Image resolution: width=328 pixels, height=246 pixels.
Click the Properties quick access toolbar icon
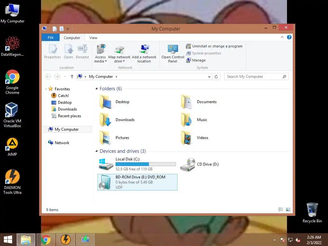pos(55,29)
